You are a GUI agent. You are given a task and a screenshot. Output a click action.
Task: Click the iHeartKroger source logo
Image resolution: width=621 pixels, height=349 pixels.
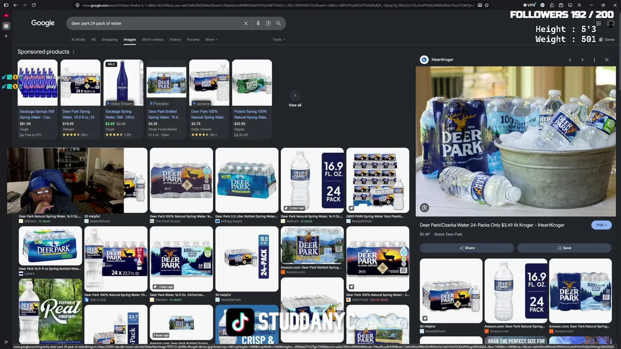[424, 60]
